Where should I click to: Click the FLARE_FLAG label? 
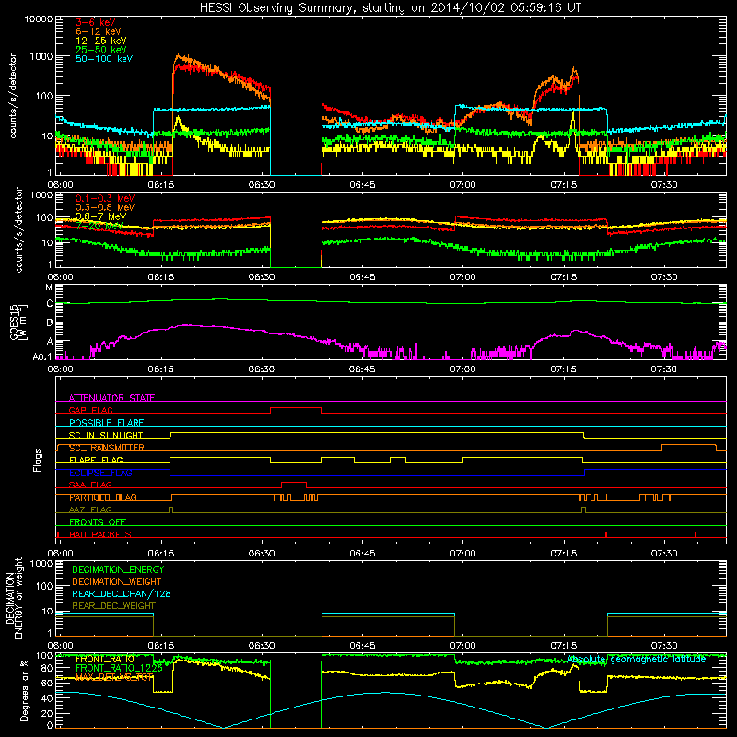(96, 460)
